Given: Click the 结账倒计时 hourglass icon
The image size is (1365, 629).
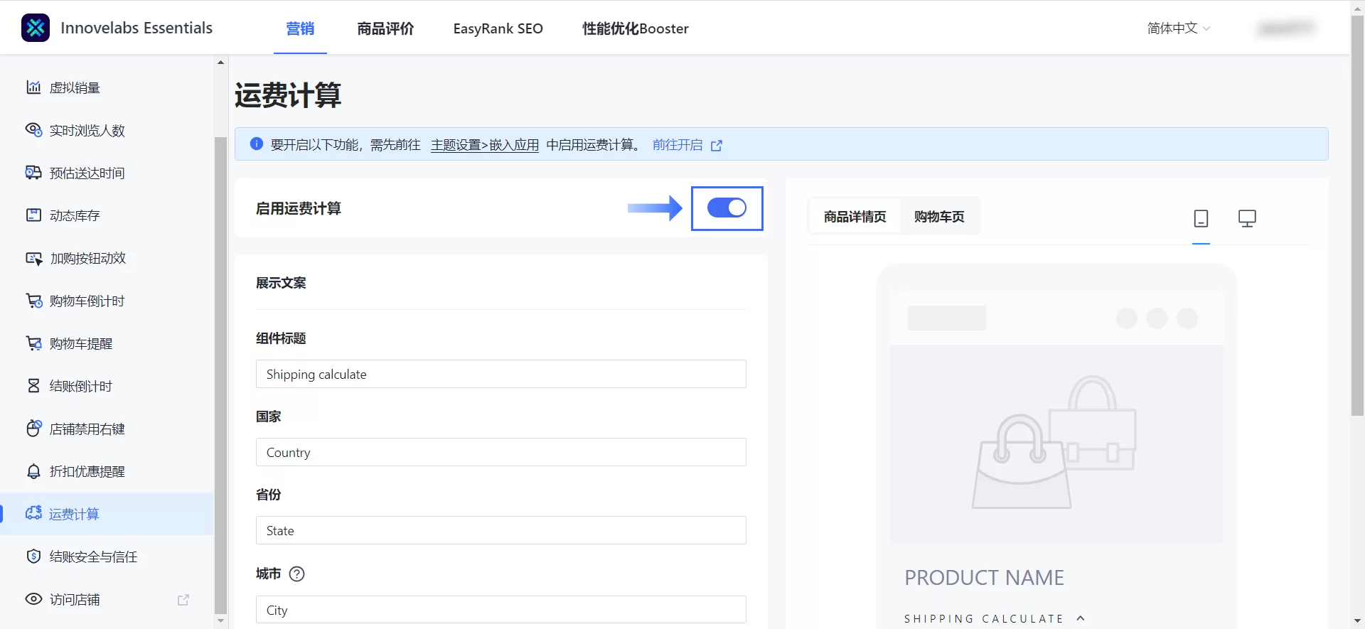Looking at the screenshot, I should [x=33, y=386].
